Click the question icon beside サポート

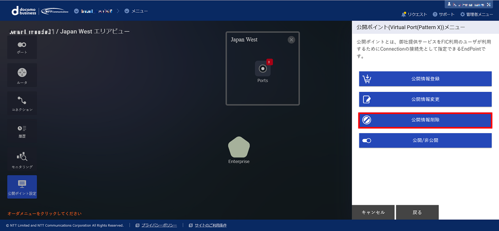(x=435, y=14)
